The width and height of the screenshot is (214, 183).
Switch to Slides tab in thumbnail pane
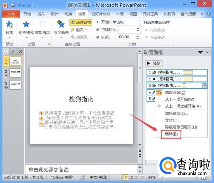point(6,52)
